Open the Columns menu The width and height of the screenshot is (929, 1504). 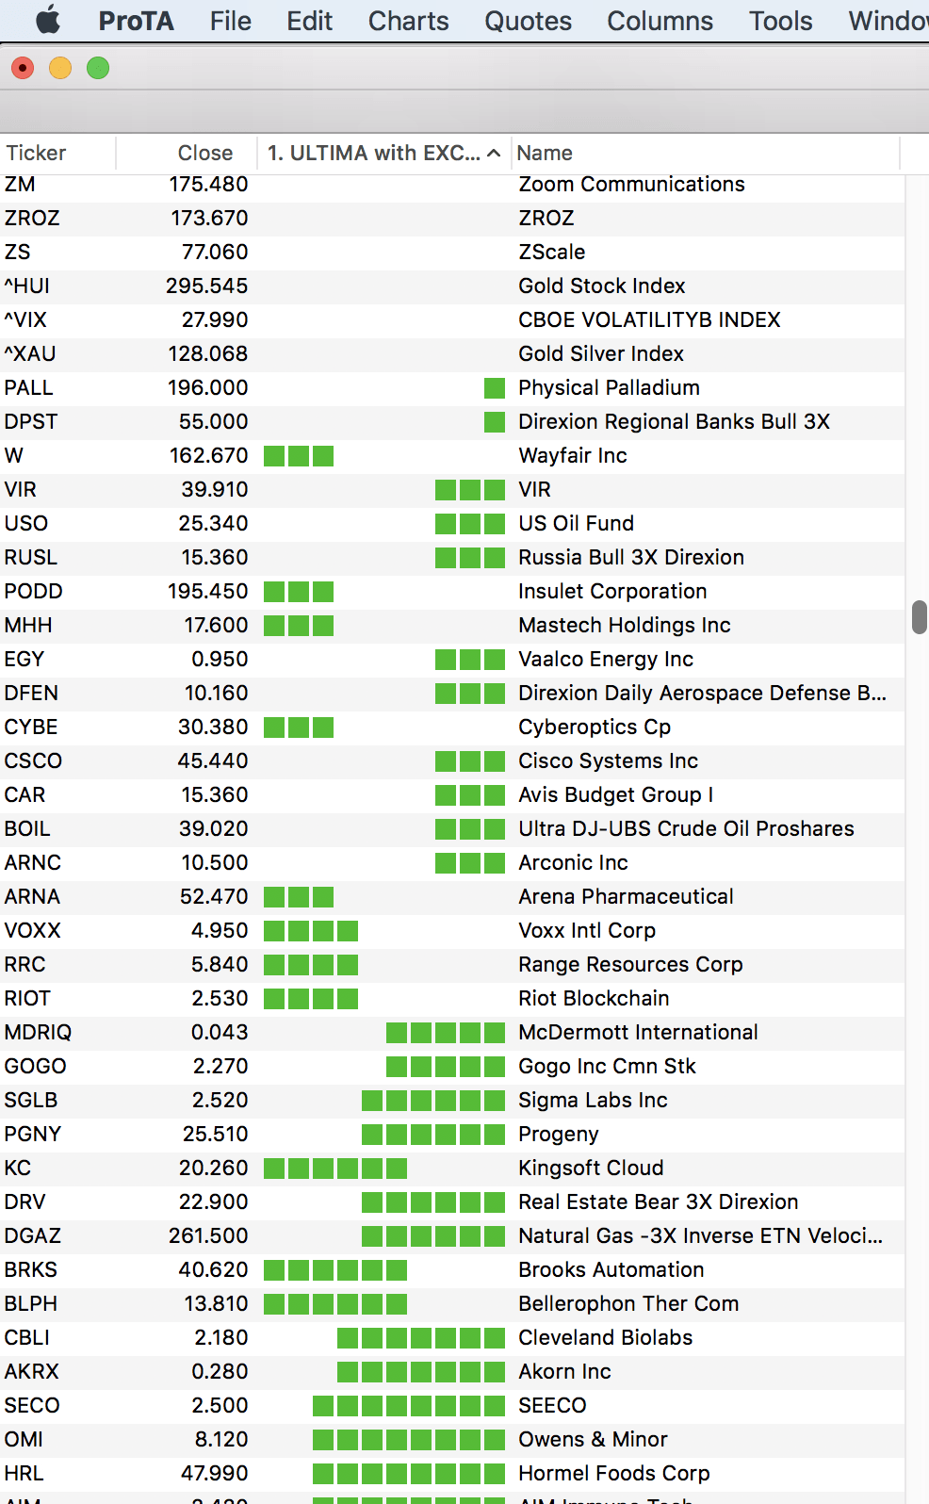click(x=660, y=21)
